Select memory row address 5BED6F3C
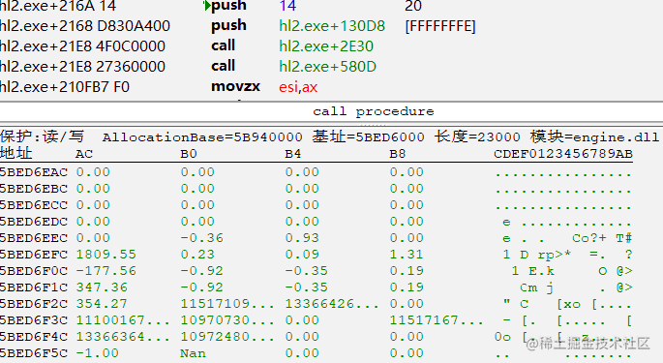This screenshot has width=663, height=363. (x=34, y=320)
